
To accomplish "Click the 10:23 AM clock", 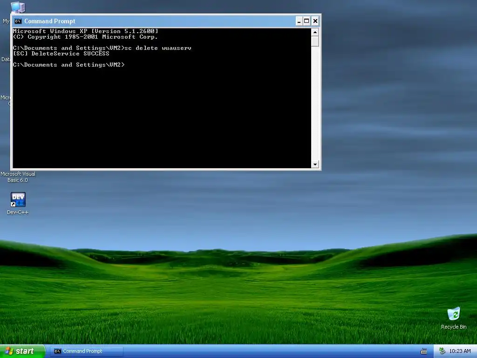I will (x=460, y=351).
